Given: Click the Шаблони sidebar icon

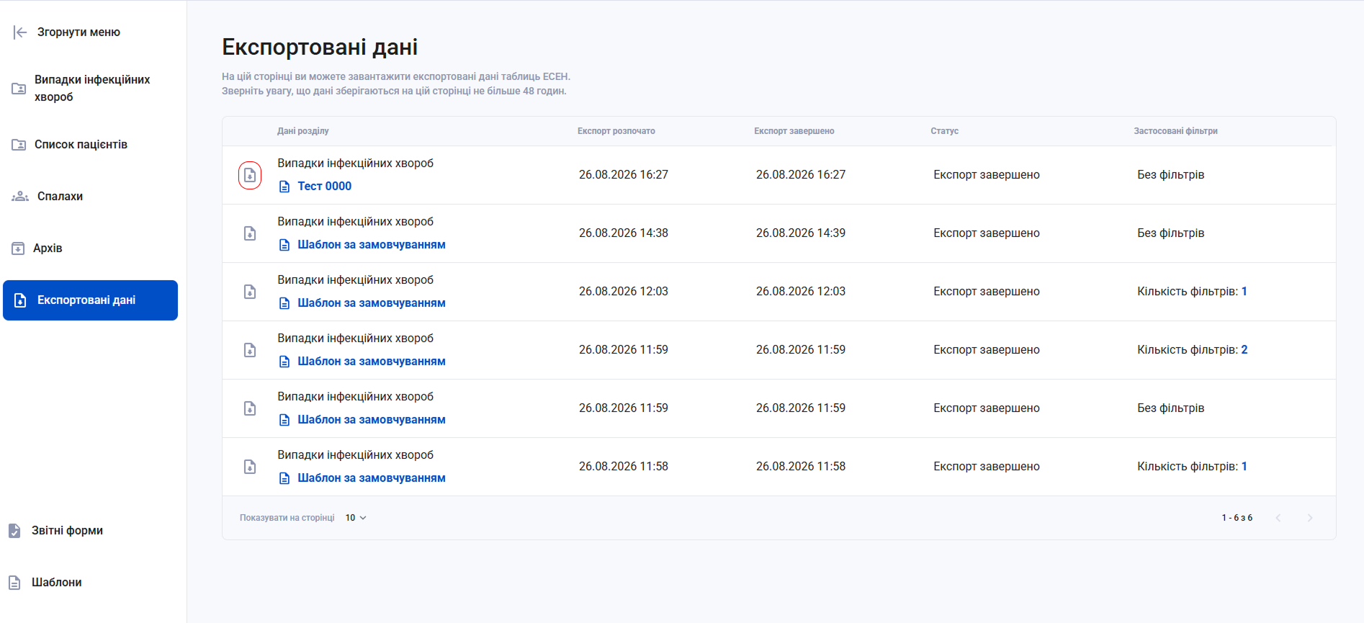Looking at the screenshot, I should pyautogui.click(x=14, y=583).
